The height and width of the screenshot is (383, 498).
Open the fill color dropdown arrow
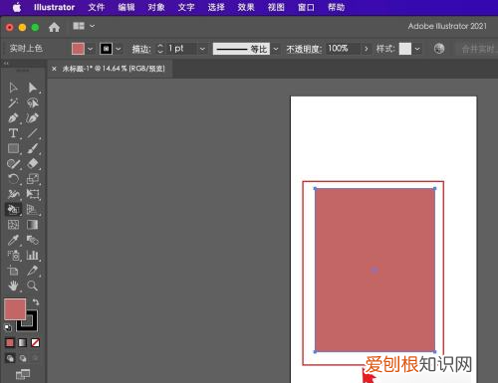coord(90,49)
